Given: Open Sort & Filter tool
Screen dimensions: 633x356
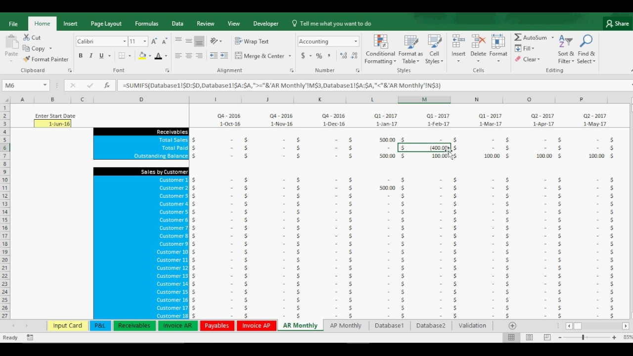Looking at the screenshot, I should [565, 49].
